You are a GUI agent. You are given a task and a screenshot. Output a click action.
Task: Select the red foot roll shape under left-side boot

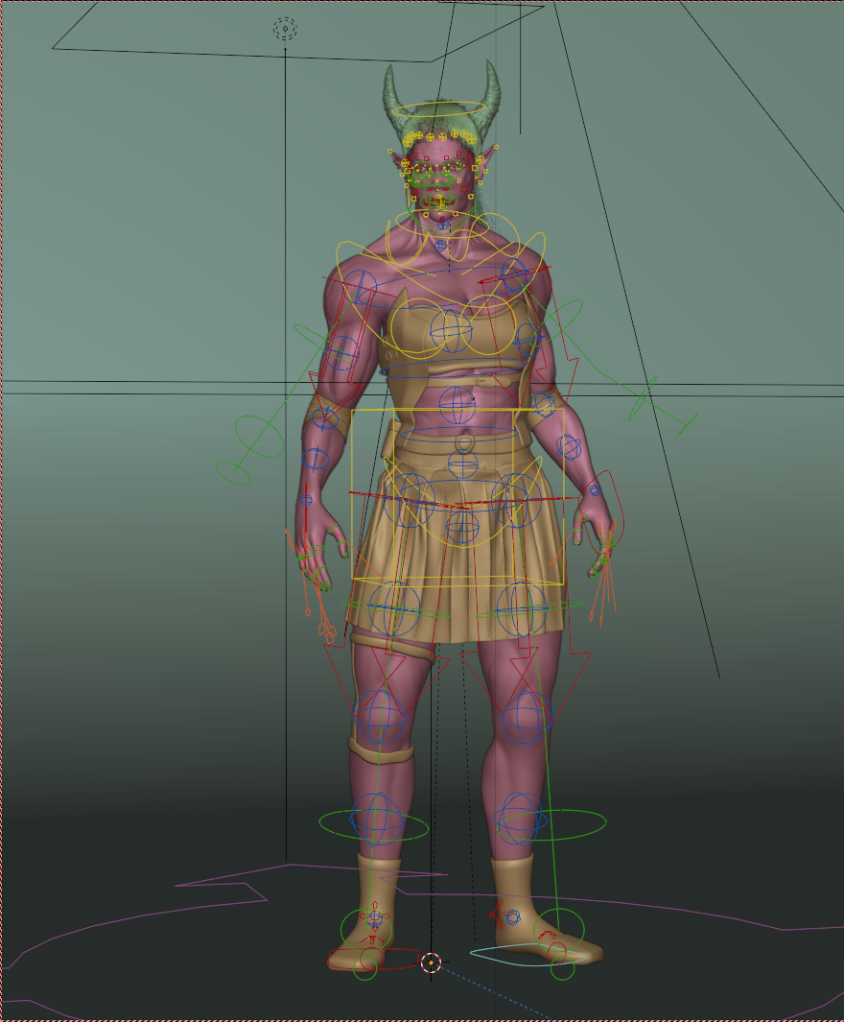(x=373, y=959)
